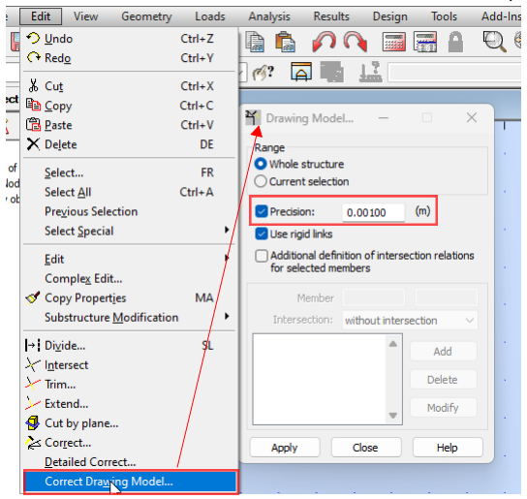The width and height of the screenshot is (527, 499).
Task: Open the Calculations calculator toolbar icon
Action: click(x=394, y=42)
